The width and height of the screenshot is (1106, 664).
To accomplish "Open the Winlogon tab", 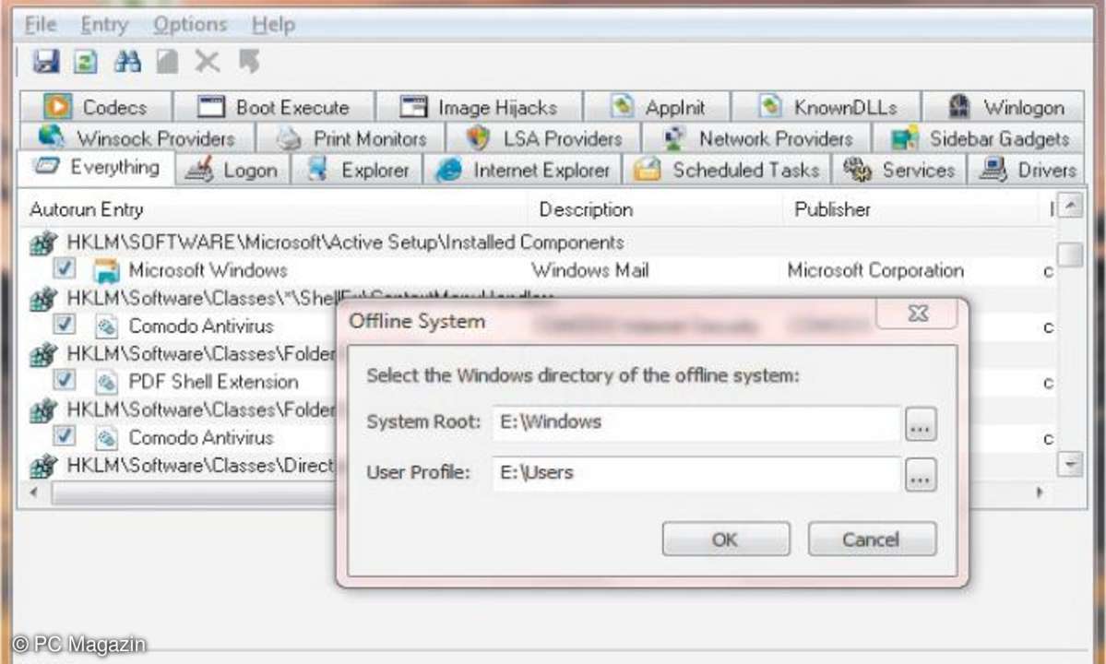I will tap(1004, 107).
